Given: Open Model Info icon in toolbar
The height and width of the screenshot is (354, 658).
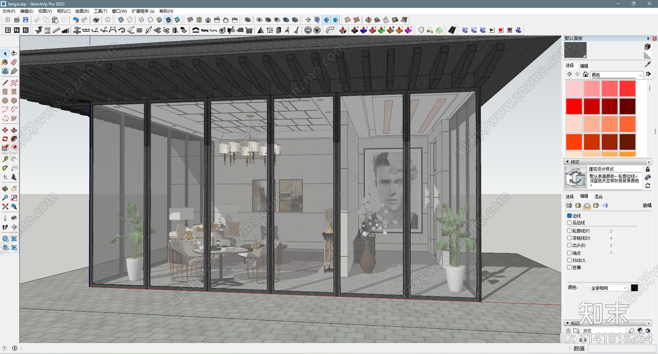Looking at the screenshot, I should [x=108, y=20].
